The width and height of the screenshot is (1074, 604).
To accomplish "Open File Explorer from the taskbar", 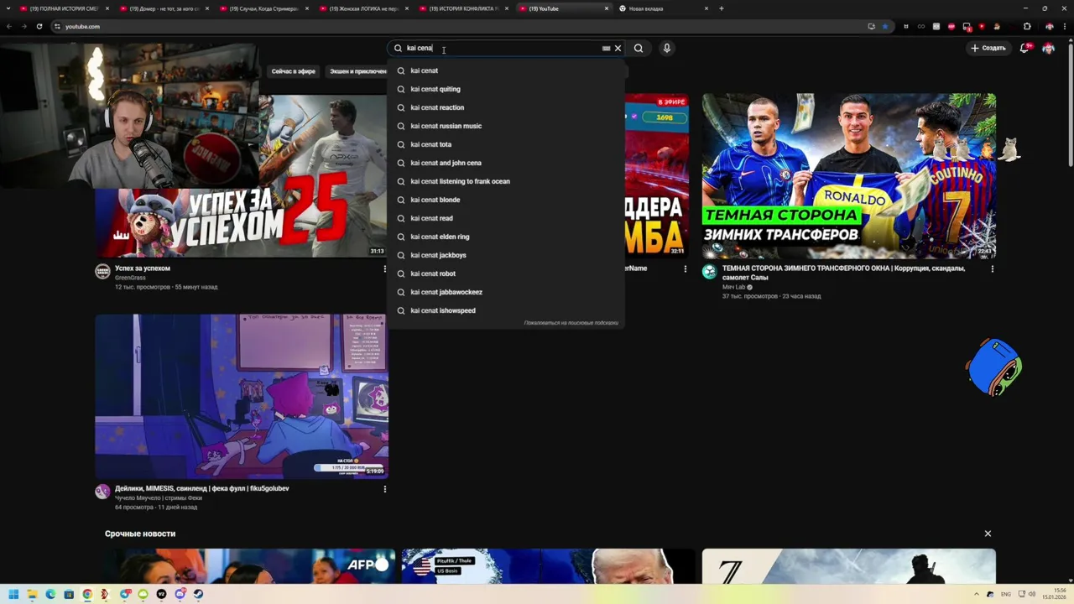I will [x=32, y=594].
